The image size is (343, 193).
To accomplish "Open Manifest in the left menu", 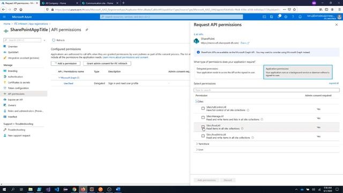I will pos(12,117).
